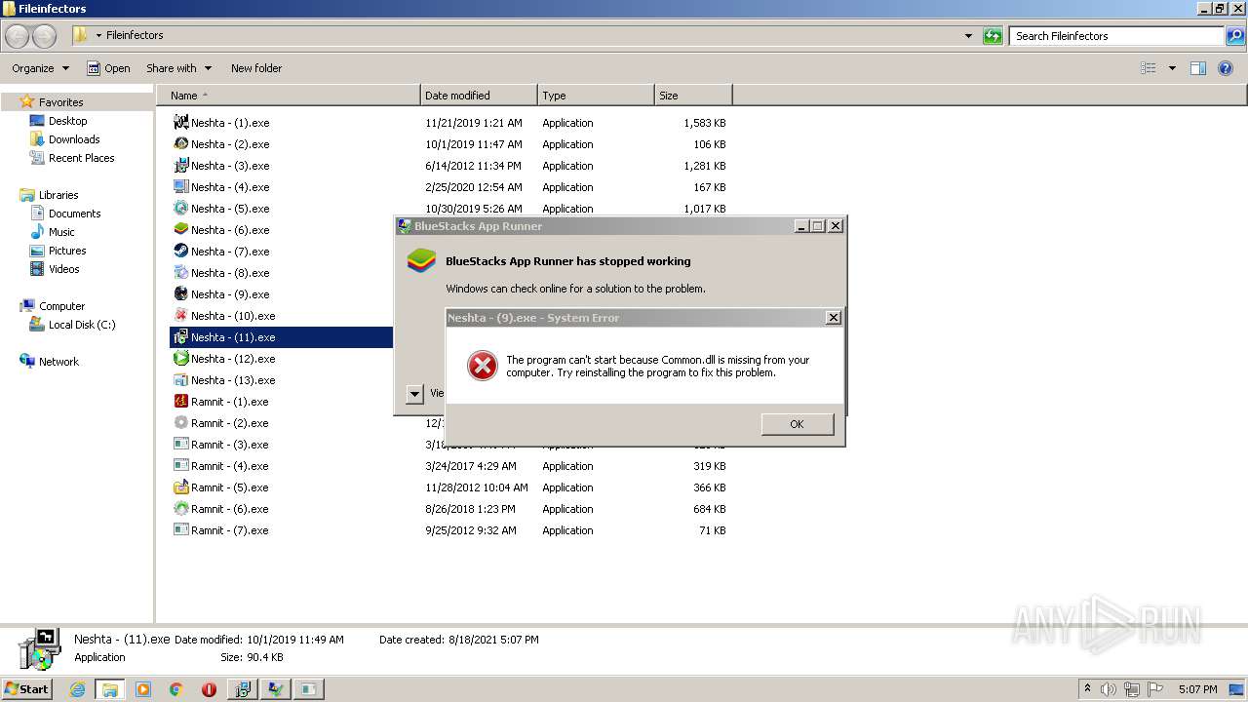
Task: Click the Fileinfectors address bar path
Action: (135, 36)
